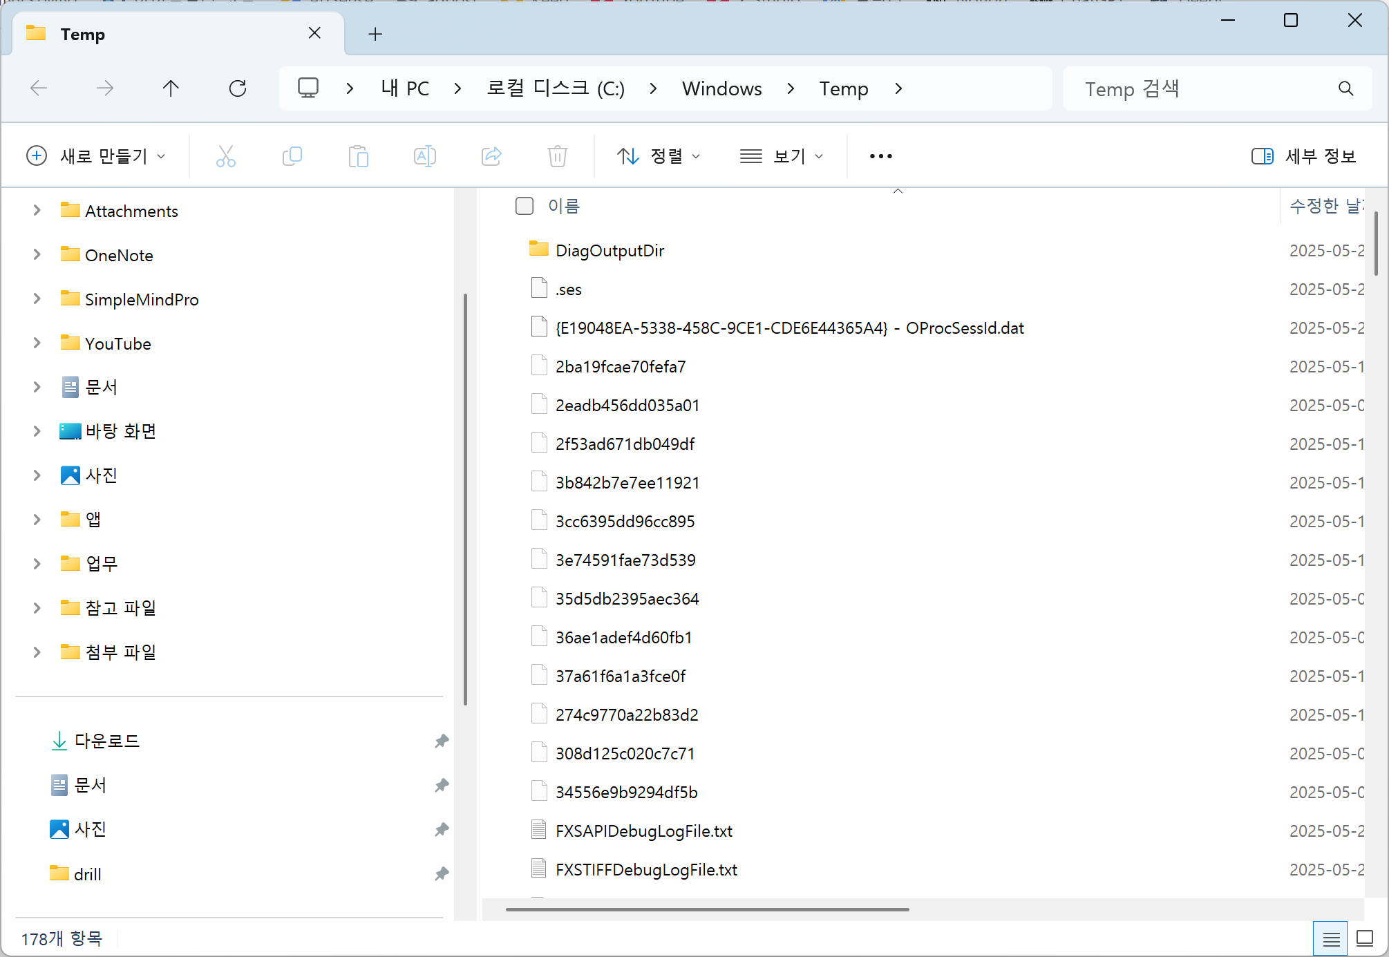
Task: Open chevron after Windows in address bar
Action: (x=791, y=88)
